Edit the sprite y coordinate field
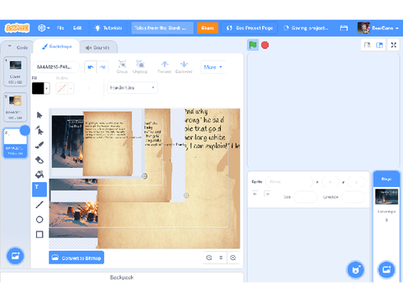The height and width of the screenshot is (302, 403). click(x=356, y=182)
